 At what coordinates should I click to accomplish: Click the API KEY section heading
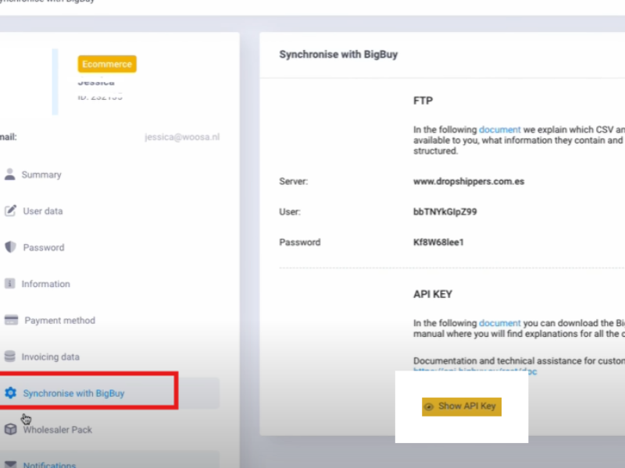tap(433, 294)
